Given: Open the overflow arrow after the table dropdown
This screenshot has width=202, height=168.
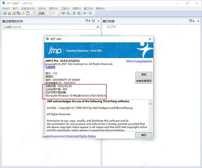Looking at the screenshot, I should pos(58,15).
